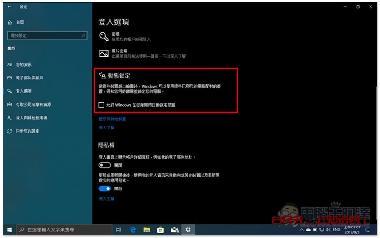Go to 家人與其他使用者
The width and height of the screenshot is (380, 238).
[x=31, y=118]
